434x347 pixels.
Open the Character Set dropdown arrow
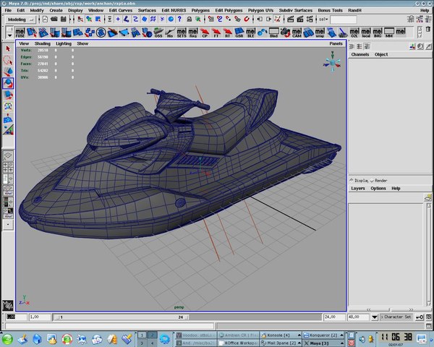375,317
